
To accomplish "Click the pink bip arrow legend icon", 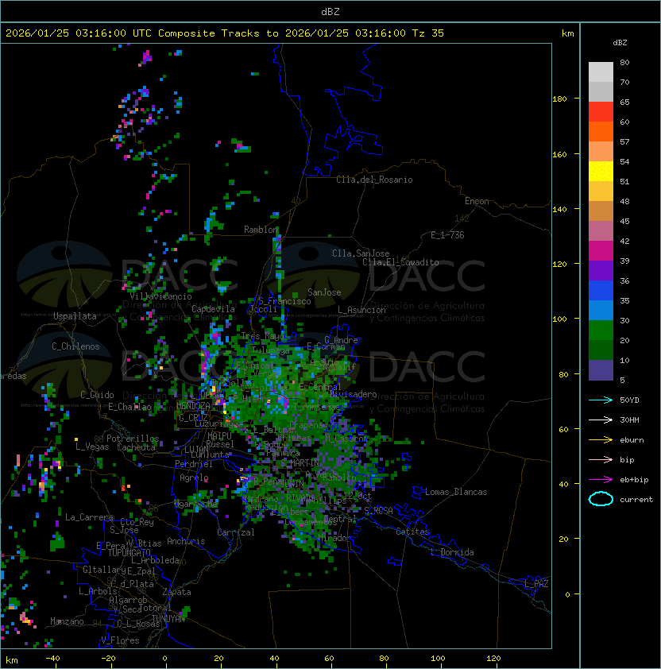I will [601, 459].
